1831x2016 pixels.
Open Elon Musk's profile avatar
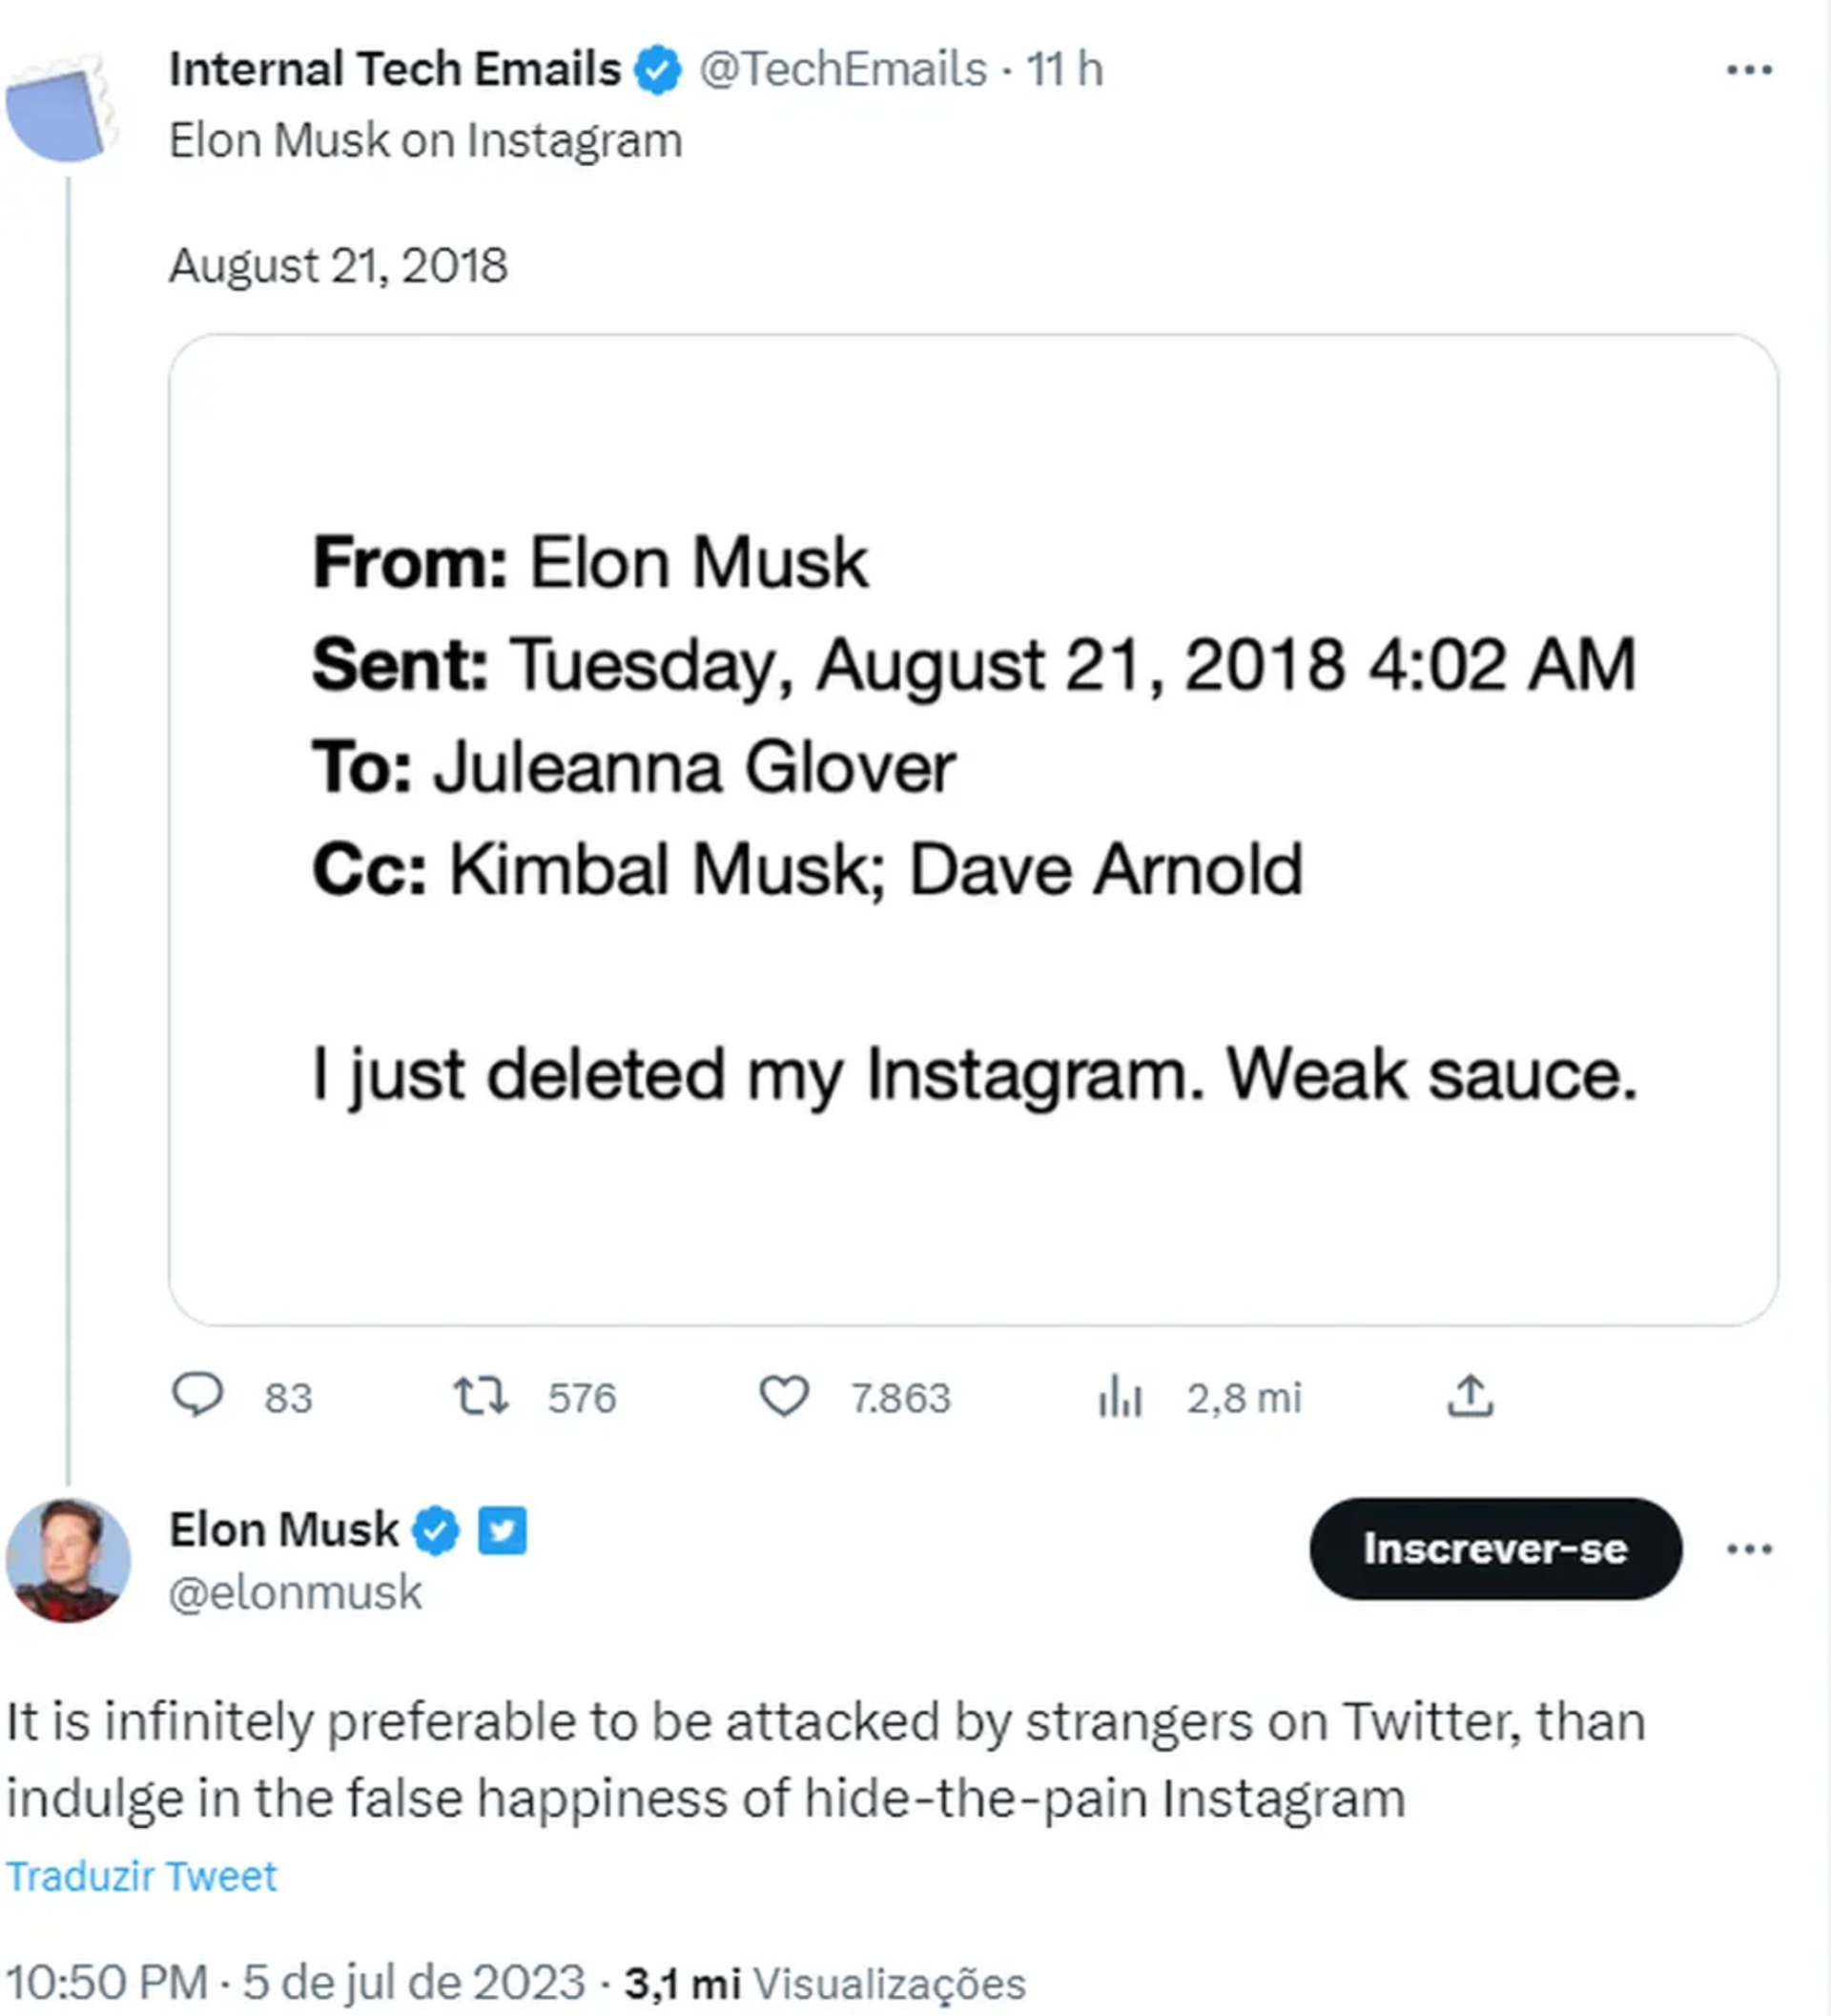[68, 1560]
